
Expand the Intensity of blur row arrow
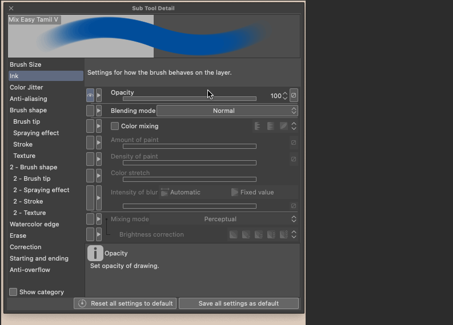click(99, 198)
